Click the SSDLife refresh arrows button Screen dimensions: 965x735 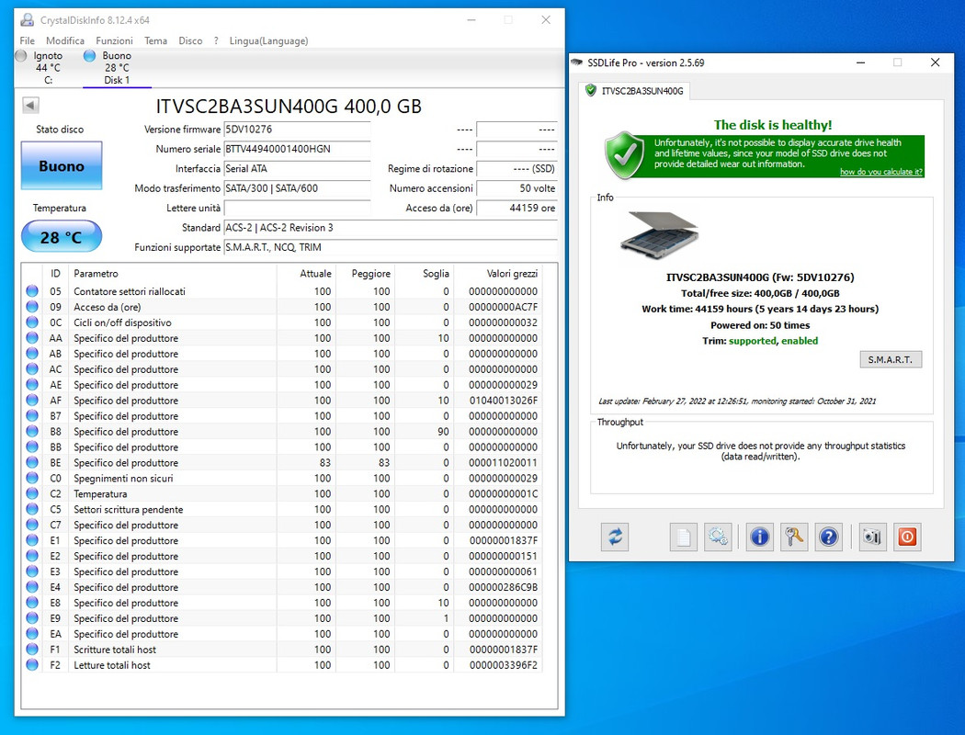point(615,537)
